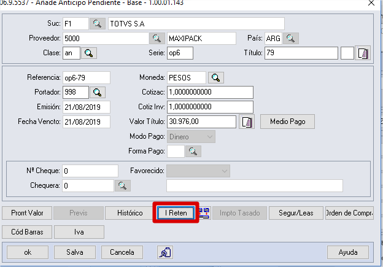Screen dimensions: 383x267
Task: Click the Título field with 79
Action: tap(301, 53)
